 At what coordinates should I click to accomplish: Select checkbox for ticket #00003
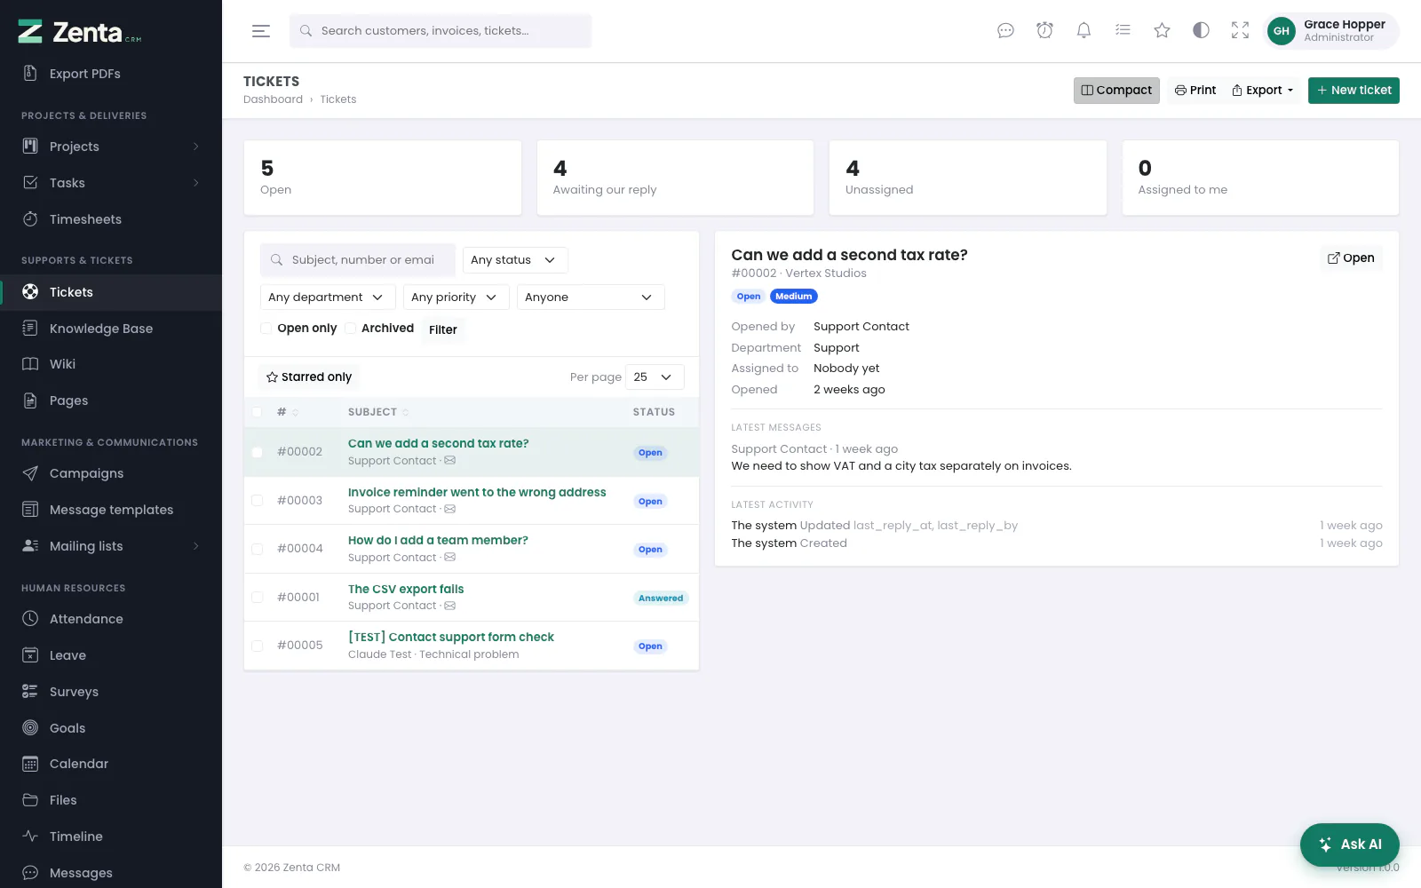(x=258, y=501)
